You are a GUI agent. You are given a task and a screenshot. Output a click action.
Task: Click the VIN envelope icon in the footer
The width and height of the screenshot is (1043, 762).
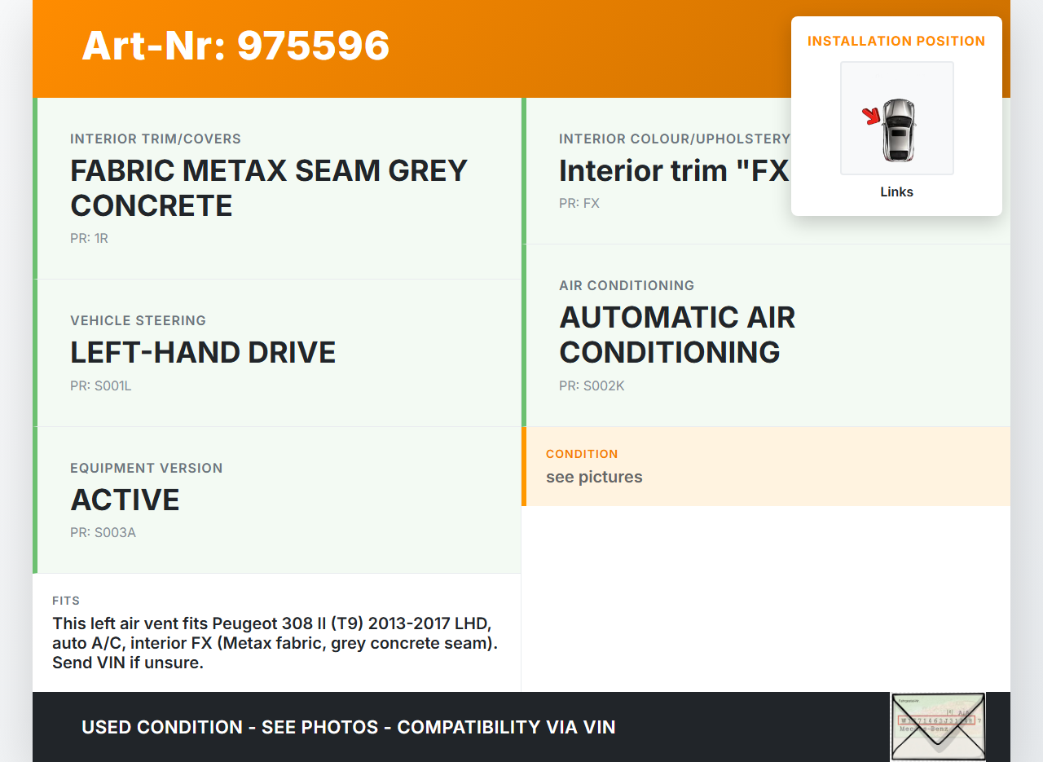(938, 726)
